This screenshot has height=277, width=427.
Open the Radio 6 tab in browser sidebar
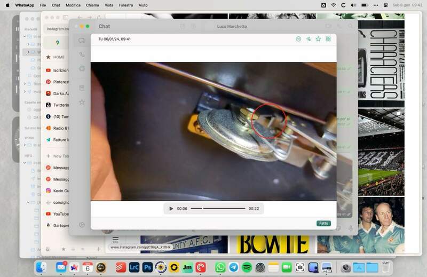(57, 128)
